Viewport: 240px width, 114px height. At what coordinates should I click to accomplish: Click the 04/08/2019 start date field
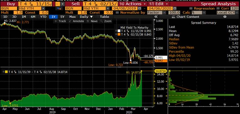[x=125, y=8]
